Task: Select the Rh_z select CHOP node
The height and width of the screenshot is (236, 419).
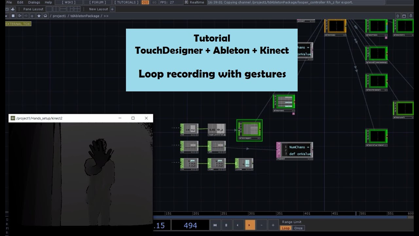Action: [x=217, y=129]
